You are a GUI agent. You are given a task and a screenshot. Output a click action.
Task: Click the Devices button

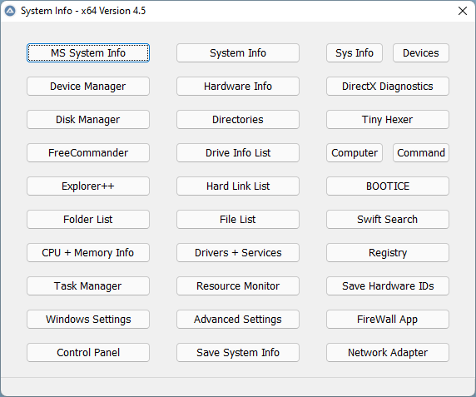click(x=421, y=53)
